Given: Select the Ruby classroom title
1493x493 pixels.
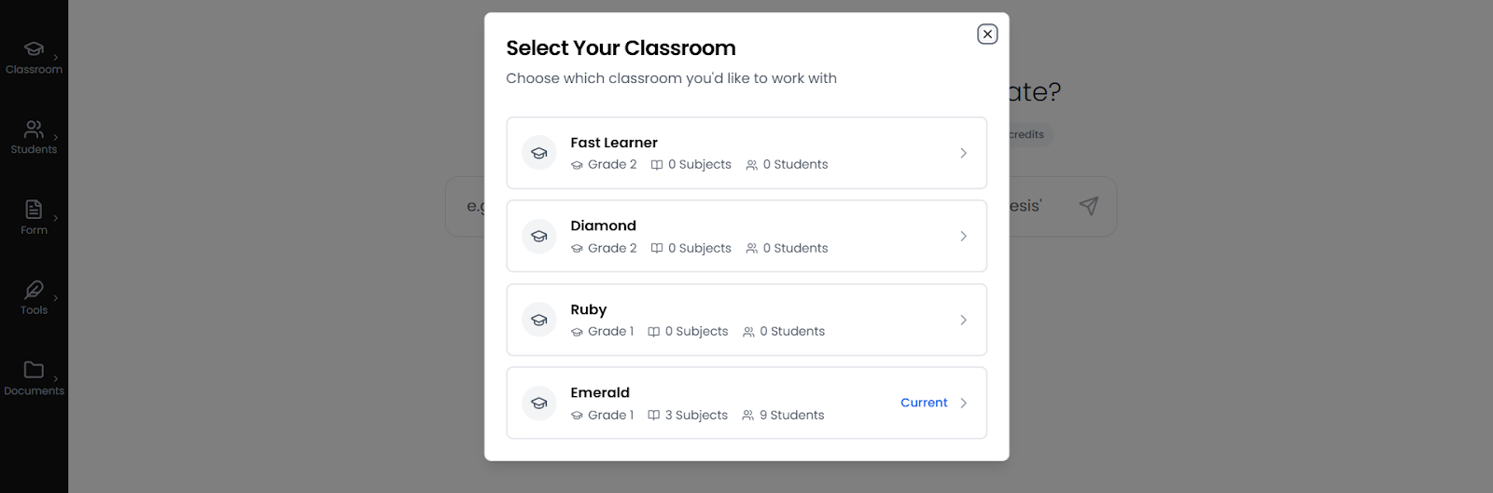Looking at the screenshot, I should point(588,309).
